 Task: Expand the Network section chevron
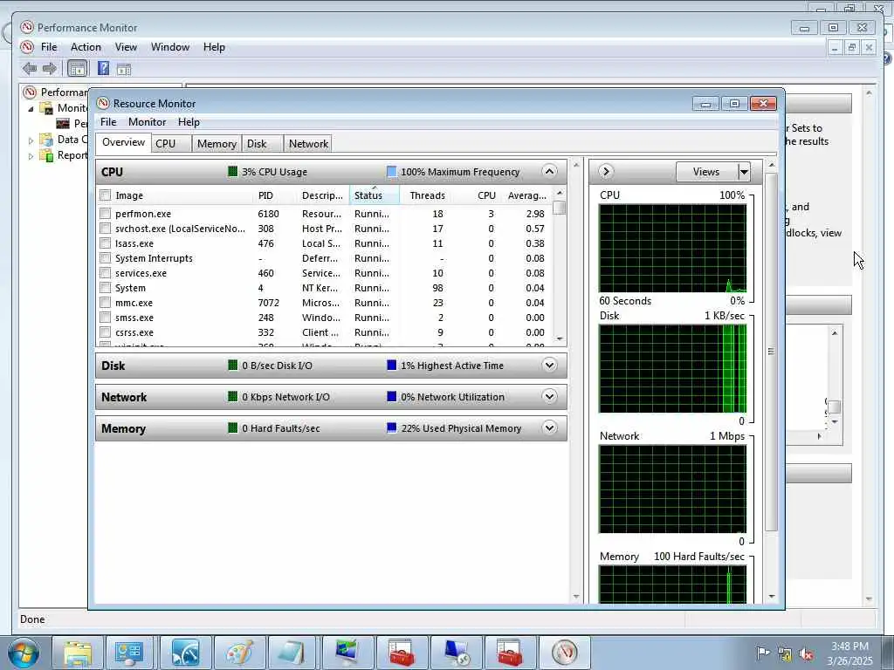550,397
